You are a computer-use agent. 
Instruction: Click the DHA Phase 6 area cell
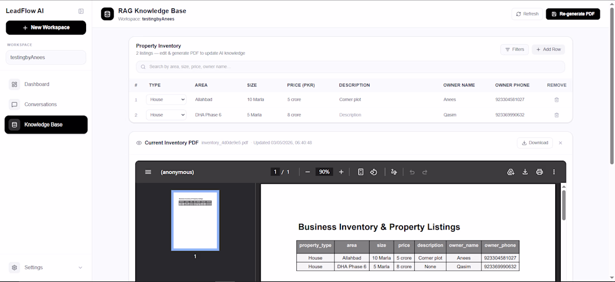pos(209,115)
